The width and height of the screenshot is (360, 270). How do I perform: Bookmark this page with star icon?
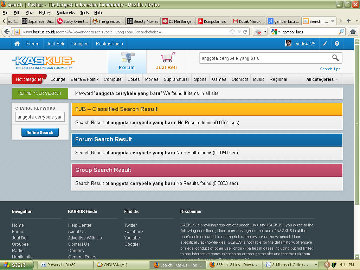(x=232, y=32)
